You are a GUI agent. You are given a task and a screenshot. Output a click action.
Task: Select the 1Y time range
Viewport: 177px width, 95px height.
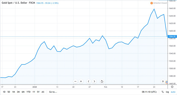coord(34,92)
